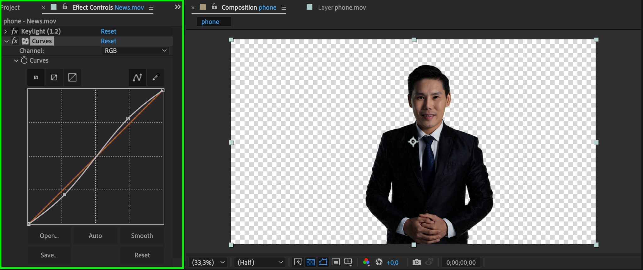643x270 pixels.
Task: Open the Show Channel color circles menu
Action: pos(366,262)
